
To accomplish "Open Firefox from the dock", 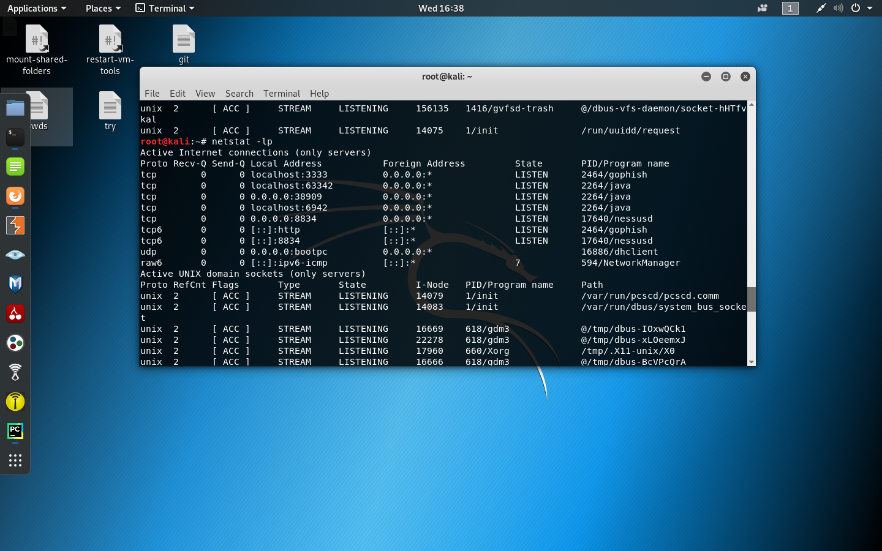I will (15, 195).
